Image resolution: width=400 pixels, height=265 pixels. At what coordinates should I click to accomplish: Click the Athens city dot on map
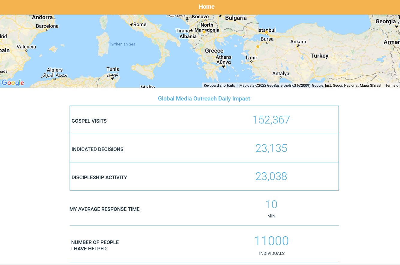(x=223, y=66)
